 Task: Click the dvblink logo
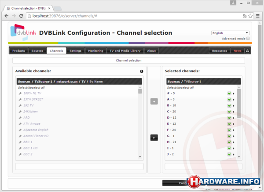[x=23, y=32]
